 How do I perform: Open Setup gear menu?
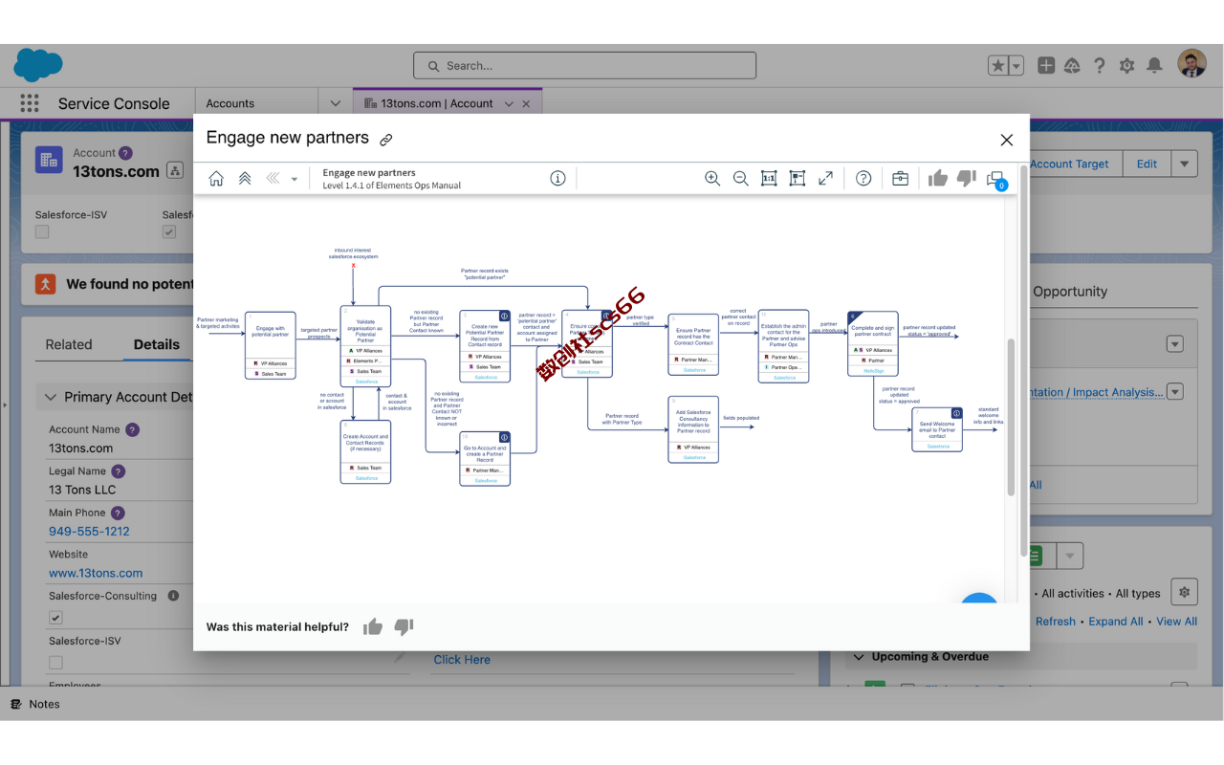[x=1127, y=65]
